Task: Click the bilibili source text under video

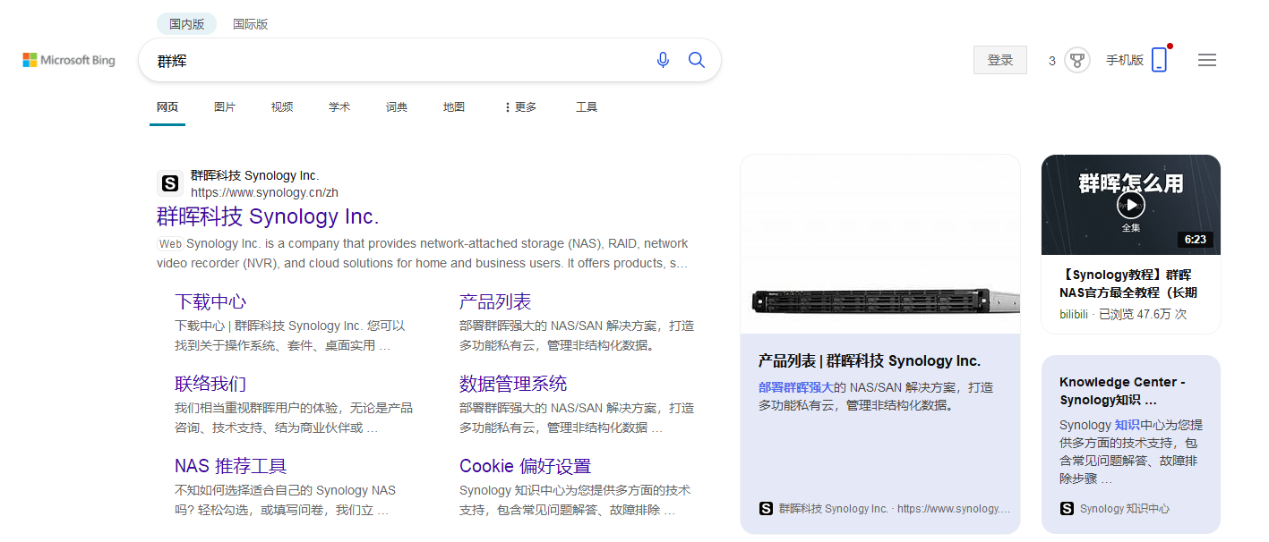Action: [1074, 314]
